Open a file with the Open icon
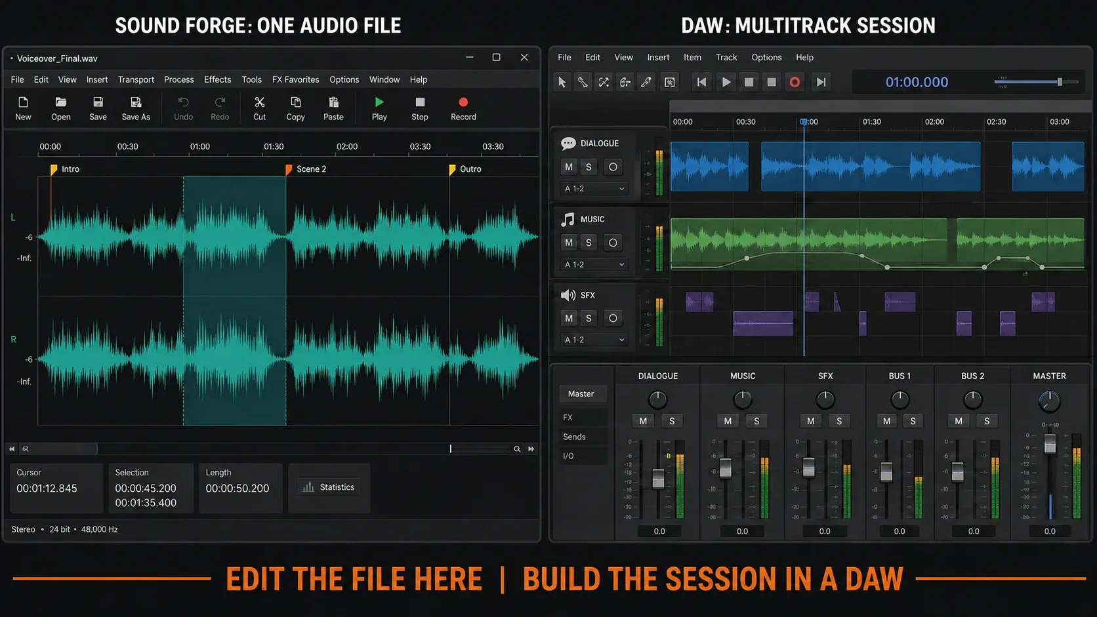The image size is (1097, 617). click(60, 102)
